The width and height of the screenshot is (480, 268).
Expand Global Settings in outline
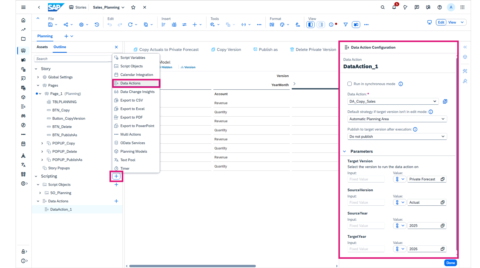click(x=38, y=77)
